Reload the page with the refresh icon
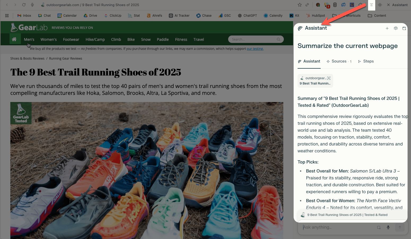Image resolution: width=411 pixels, height=239 pixels. 24,5
